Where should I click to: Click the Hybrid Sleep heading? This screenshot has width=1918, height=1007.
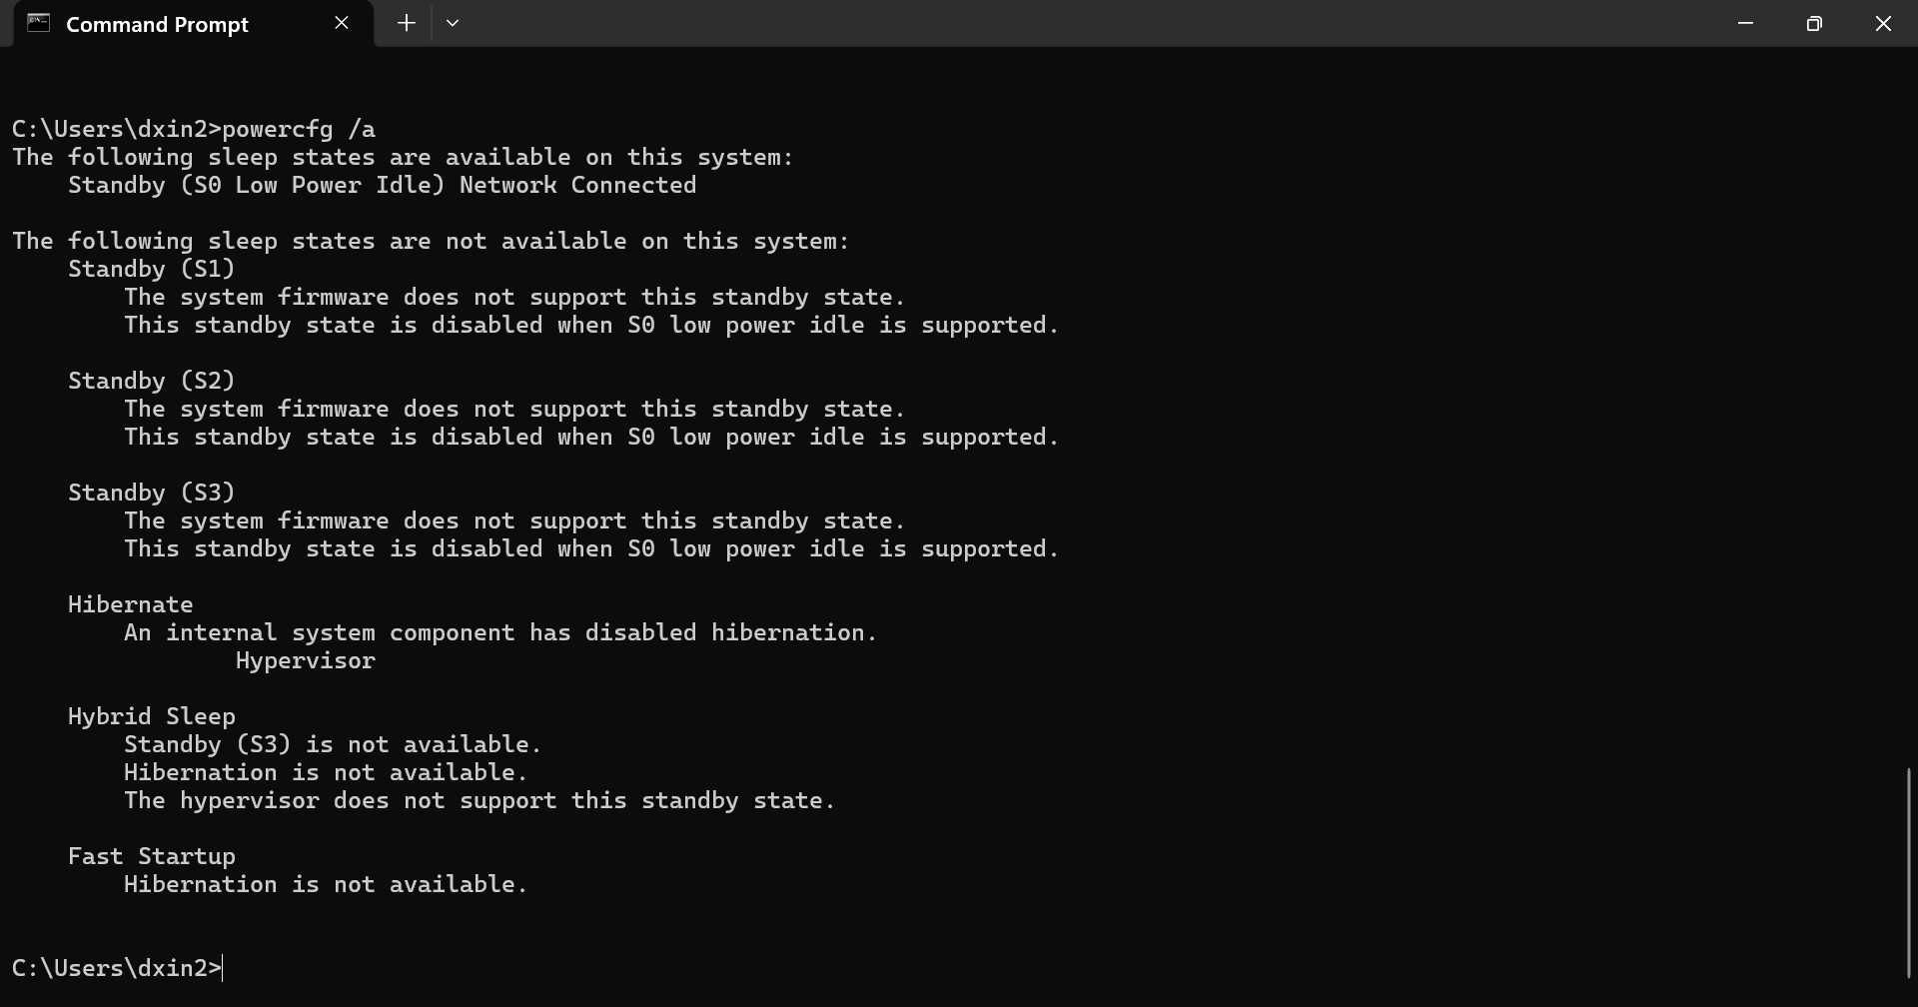tap(152, 716)
